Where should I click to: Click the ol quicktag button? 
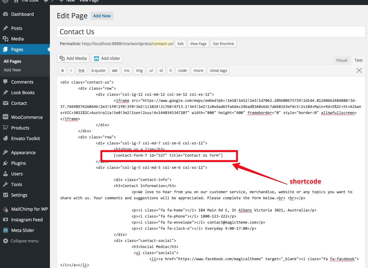161,71
